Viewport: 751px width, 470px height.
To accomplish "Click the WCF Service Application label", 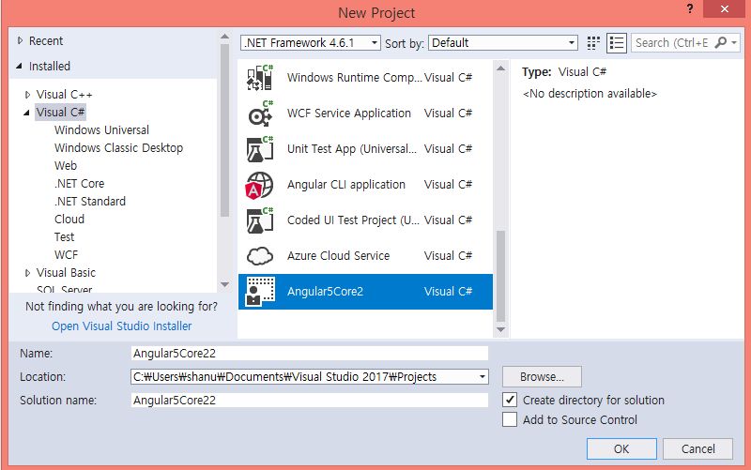I will pos(349,113).
